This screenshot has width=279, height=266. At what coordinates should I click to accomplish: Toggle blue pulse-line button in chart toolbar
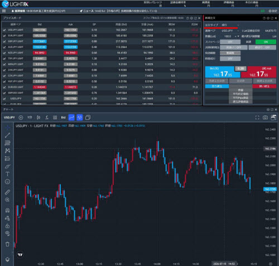click(x=80, y=118)
